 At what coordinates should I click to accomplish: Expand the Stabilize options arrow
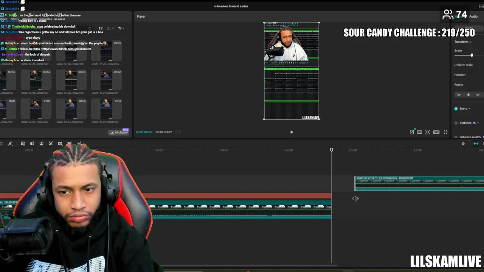[478, 123]
